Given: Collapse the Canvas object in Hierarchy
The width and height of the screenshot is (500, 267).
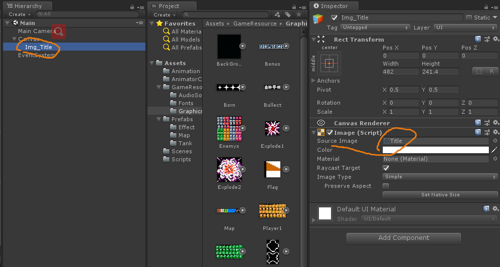Looking at the screenshot, I should pos(14,39).
